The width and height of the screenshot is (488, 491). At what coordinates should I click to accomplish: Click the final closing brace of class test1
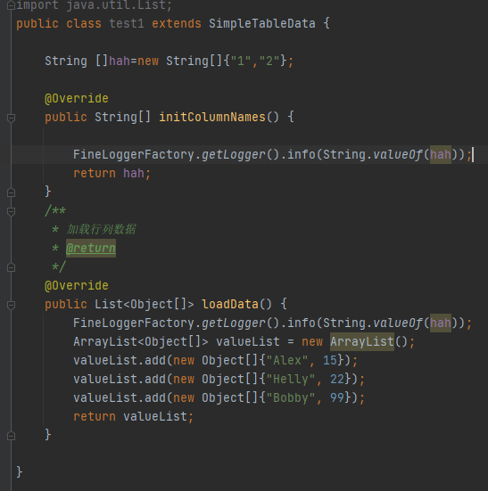pyautogui.click(x=20, y=472)
